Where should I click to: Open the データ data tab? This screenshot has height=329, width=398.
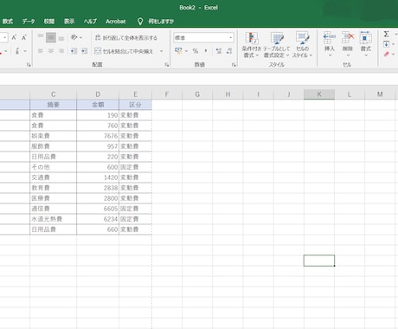[29, 22]
